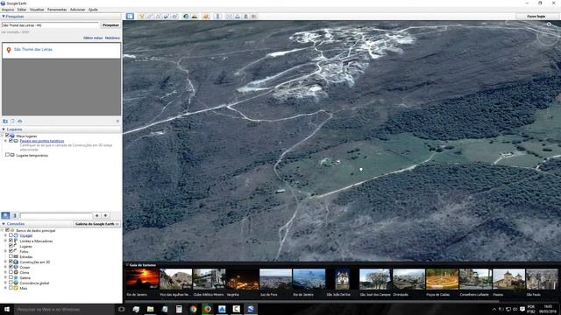Open the Arquivo menu
This screenshot has height=315, width=561.
tap(8, 10)
